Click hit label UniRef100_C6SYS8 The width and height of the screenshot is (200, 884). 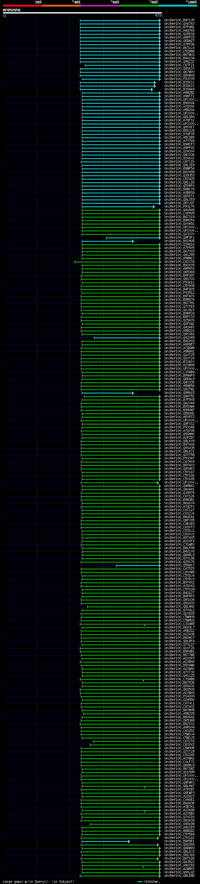179,262
